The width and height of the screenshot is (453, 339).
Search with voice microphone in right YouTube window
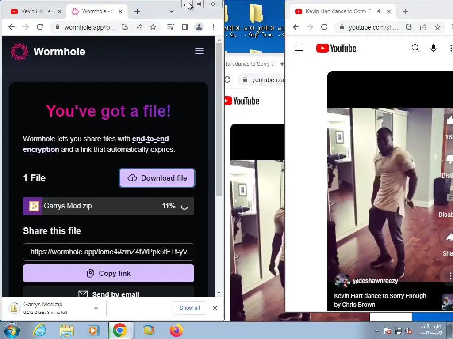pyautogui.click(x=434, y=48)
